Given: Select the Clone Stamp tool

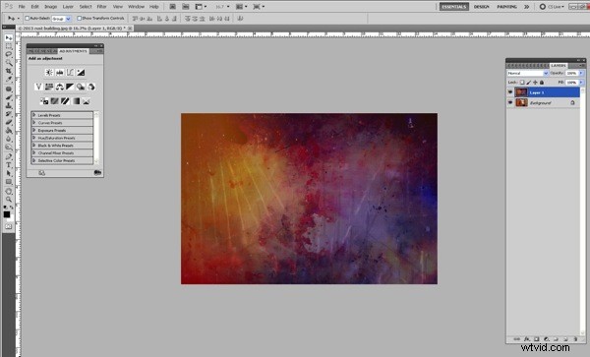Looking at the screenshot, I should (x=8, y=105).
